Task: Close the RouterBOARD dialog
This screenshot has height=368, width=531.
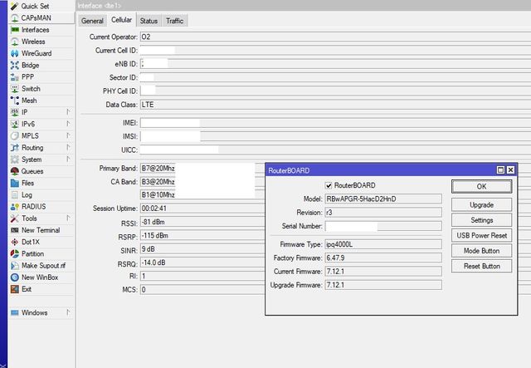Action: (511, 170)
